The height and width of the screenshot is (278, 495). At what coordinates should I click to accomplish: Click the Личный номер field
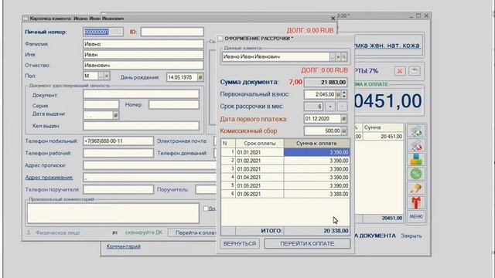[x=103, y=32]
